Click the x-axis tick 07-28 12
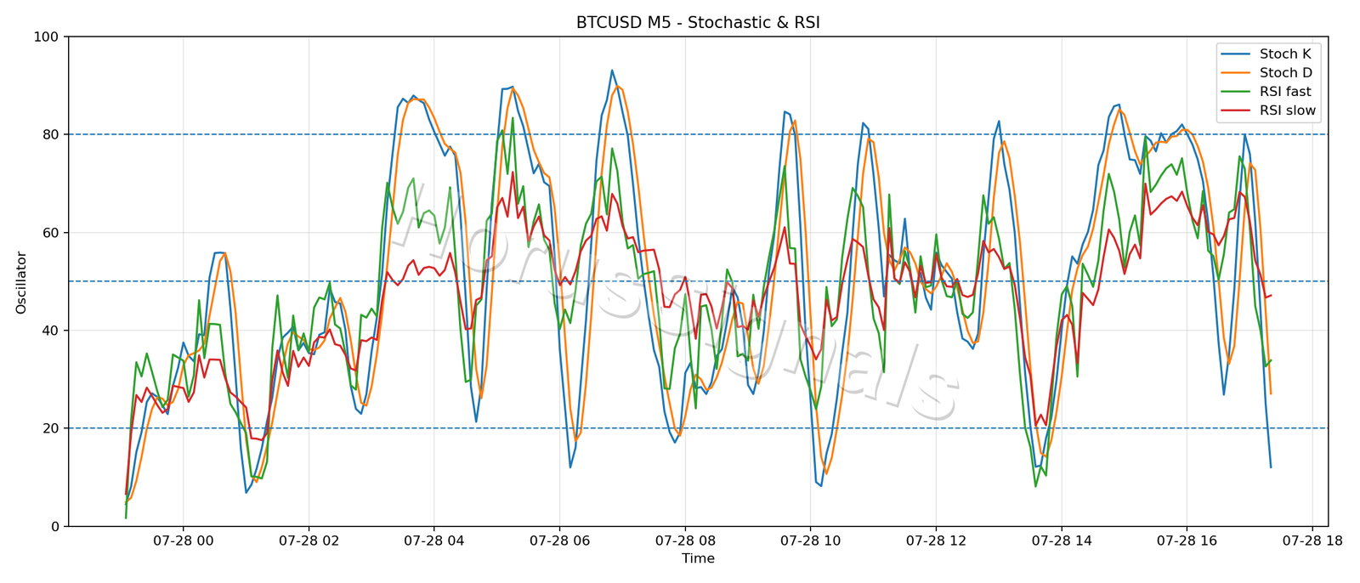The width and height of the screenshot is (1360, 583). point(936,541)
